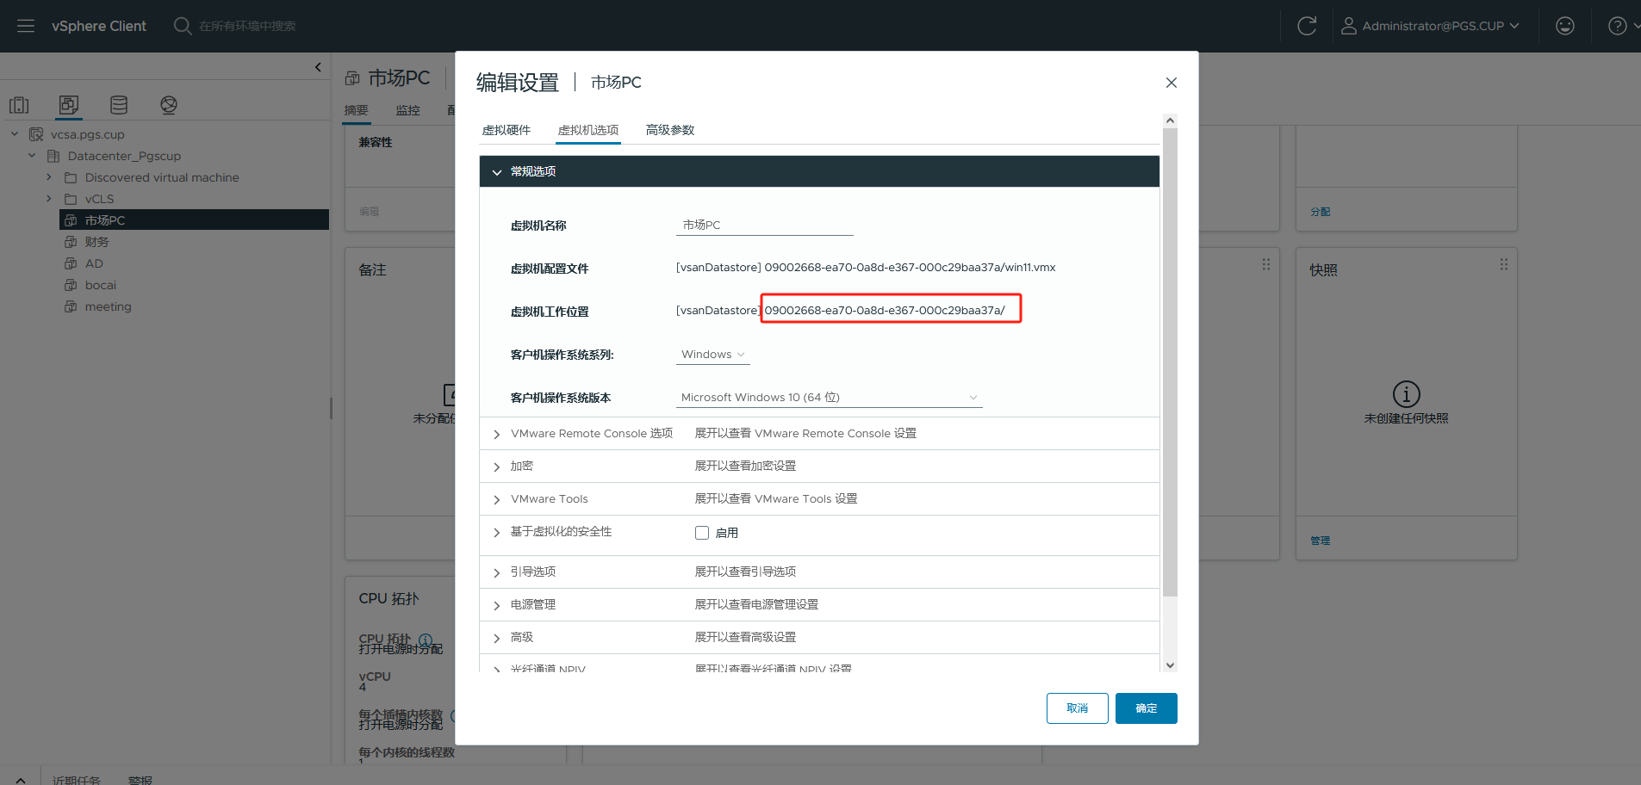Click the 财务 VM icon
Viewport: 1641px width, 785px height.
(71, 242)
